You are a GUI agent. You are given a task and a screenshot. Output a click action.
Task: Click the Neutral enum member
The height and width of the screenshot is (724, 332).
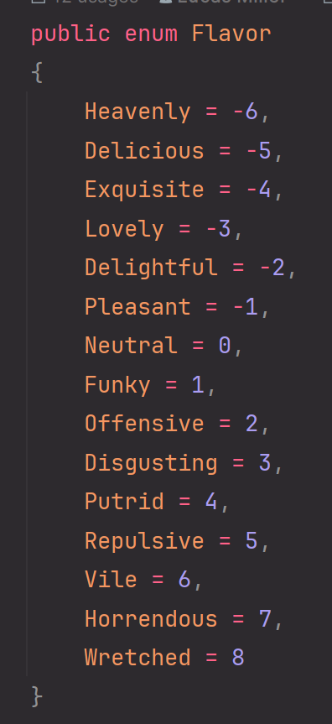131,346
